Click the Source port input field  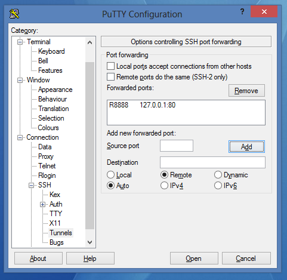pos(177,146)
